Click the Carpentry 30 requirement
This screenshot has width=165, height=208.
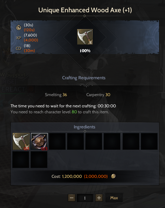click(x=98, y=95)
